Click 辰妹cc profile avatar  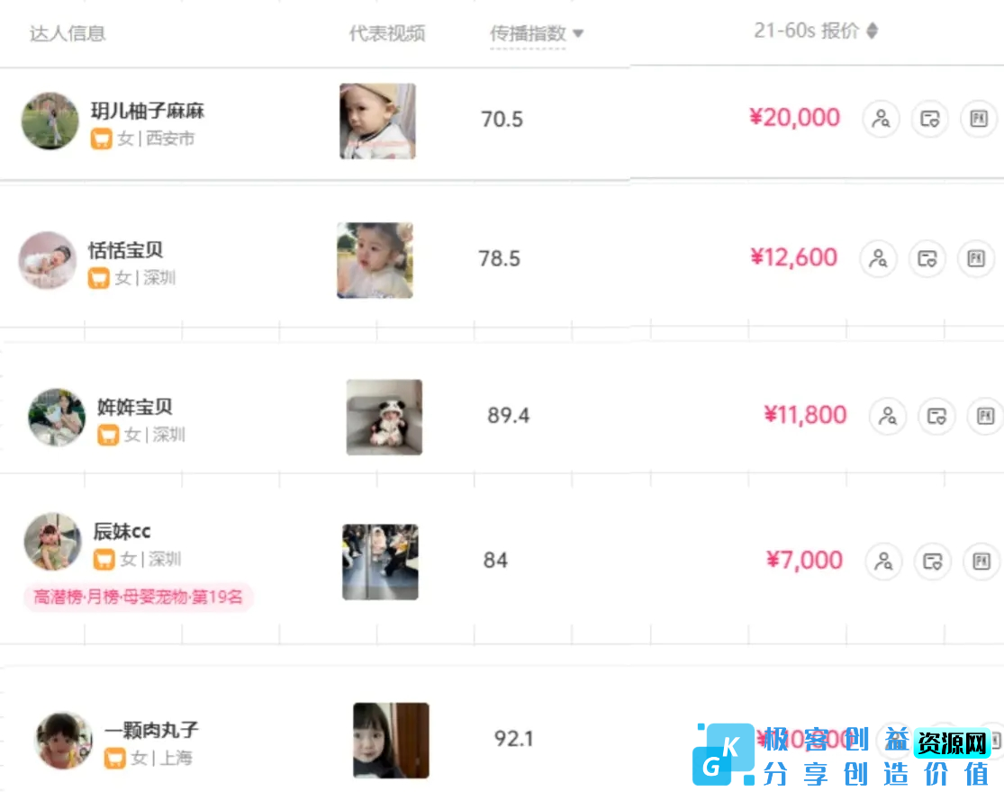pyautogui.click(x=53, y=542)
